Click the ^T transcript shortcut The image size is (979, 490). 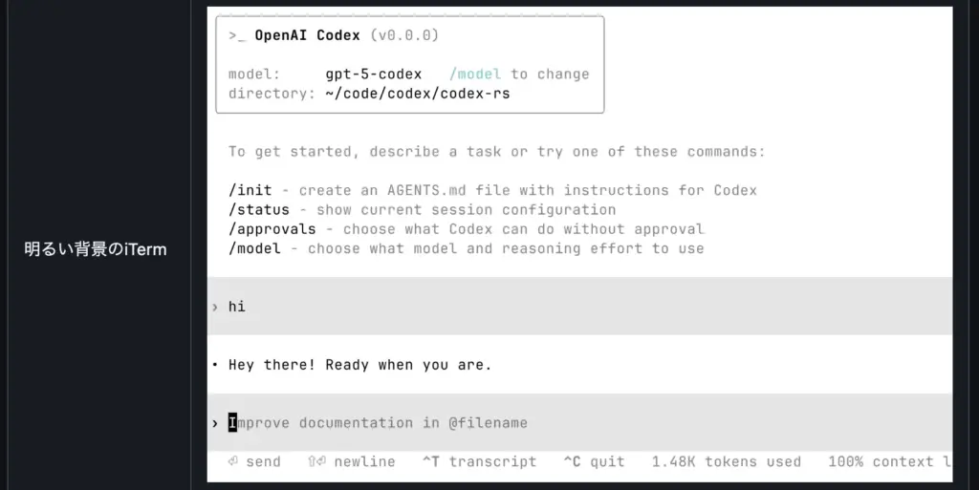tap(479, 461)
